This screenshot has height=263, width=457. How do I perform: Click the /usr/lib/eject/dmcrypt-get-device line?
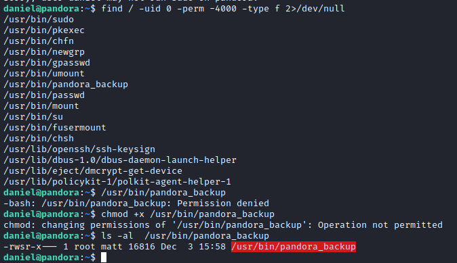point(93,170)
